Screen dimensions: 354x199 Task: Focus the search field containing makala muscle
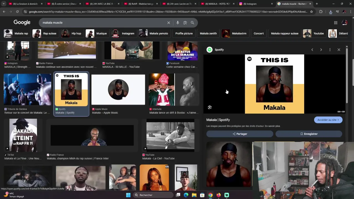click(x=102, y=23)
